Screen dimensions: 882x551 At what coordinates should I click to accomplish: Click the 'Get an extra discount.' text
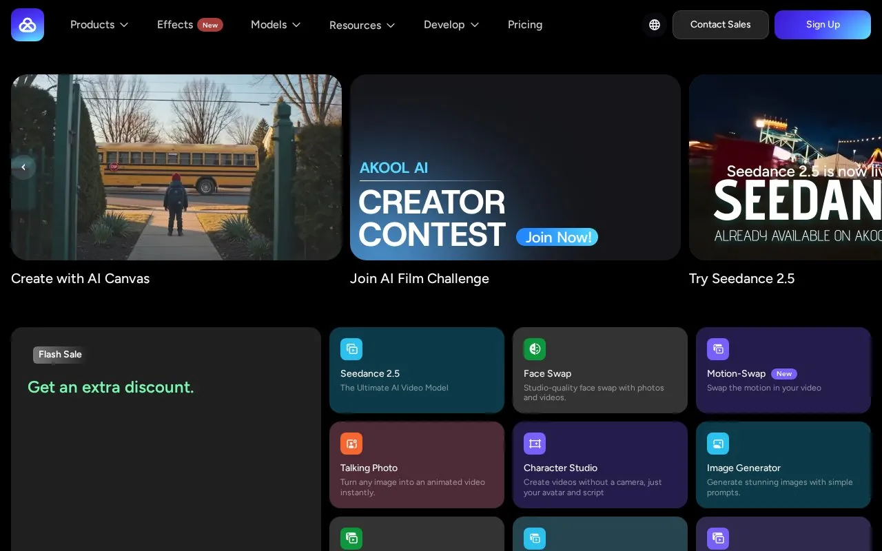point(111,387)
